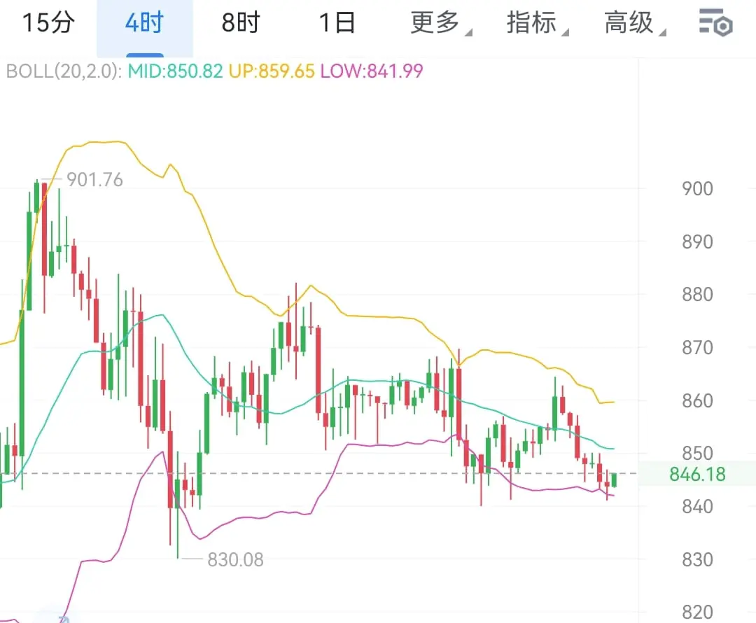Switch to the 15分 timeframe
The width and height of the screenshot is (756, 623).
(x=48, y=24)
